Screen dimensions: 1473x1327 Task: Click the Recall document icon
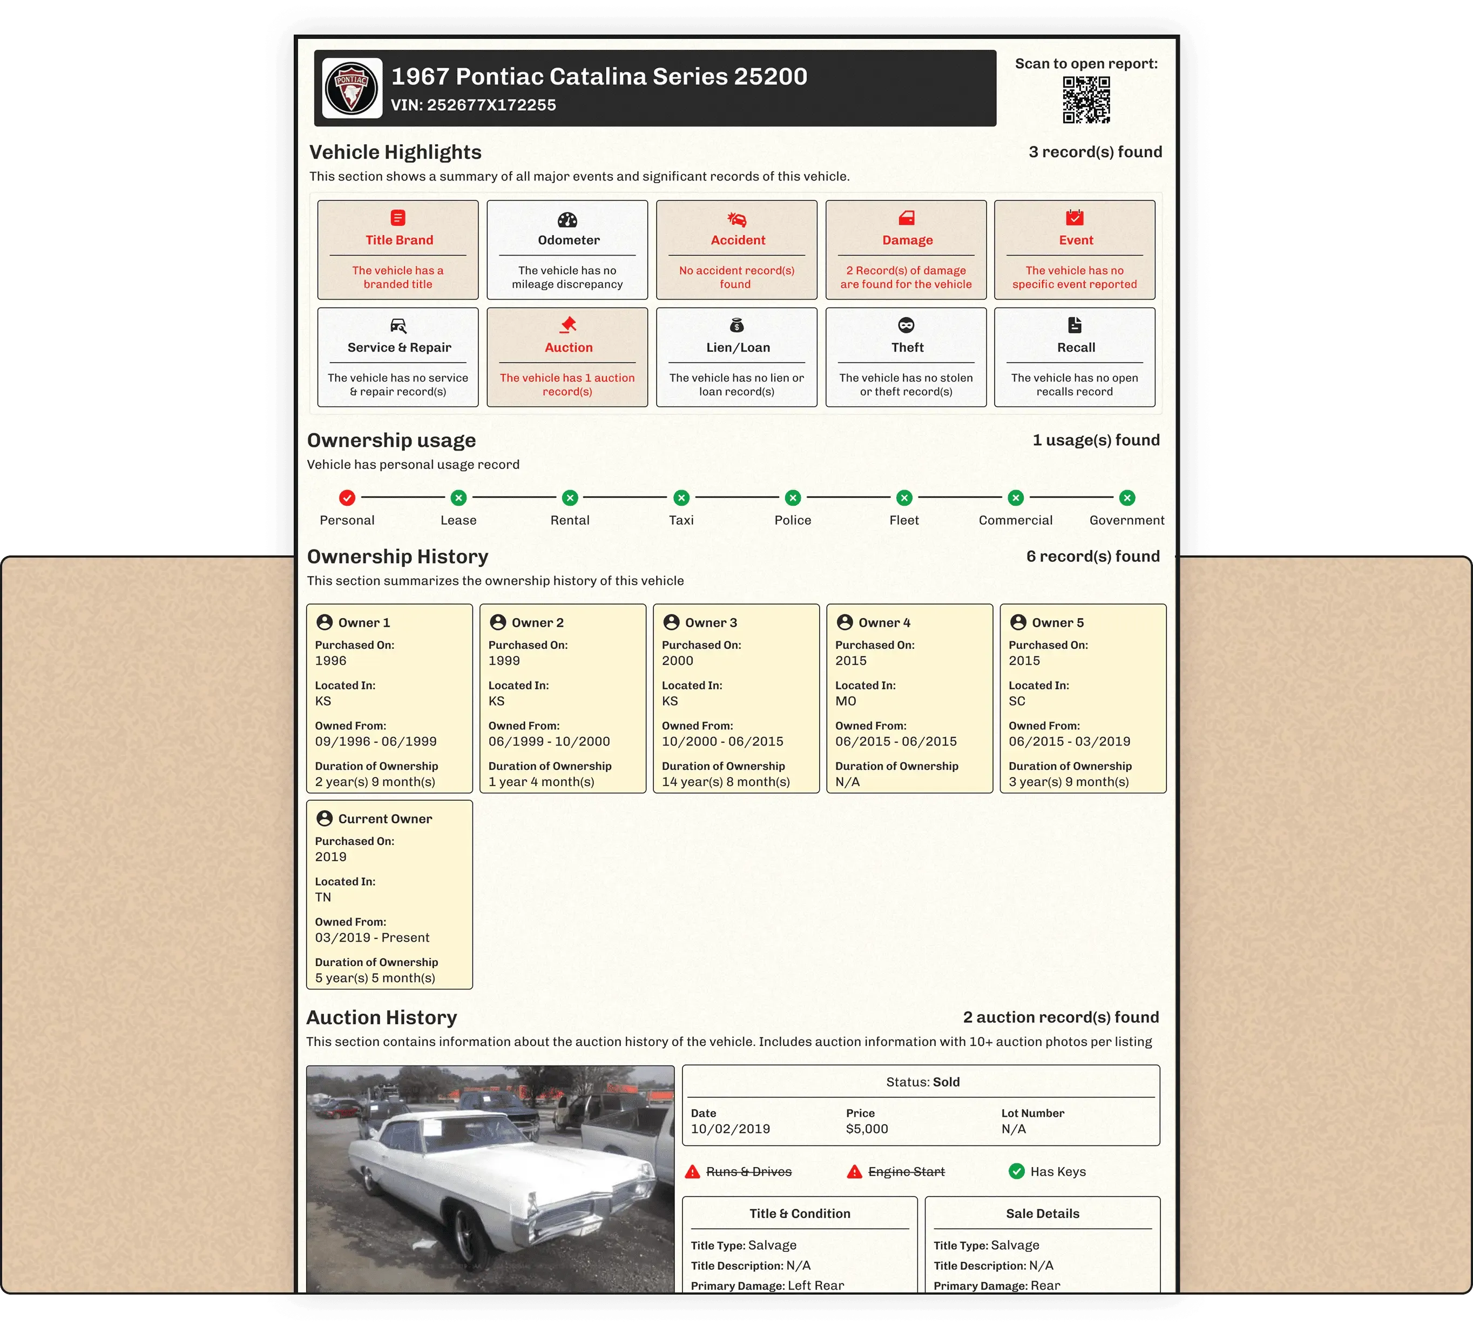[1075, 325]
